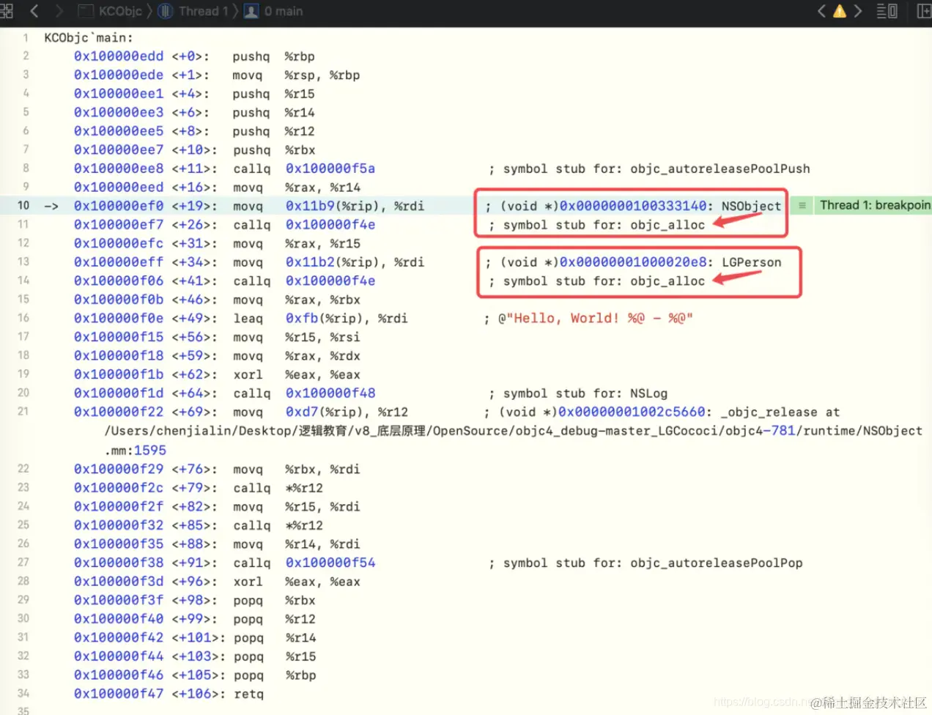Viewport: 932px width, 715px height.
Task: Click operand 0x11b2(%rip), %rdi
Action: pos(355,262)
